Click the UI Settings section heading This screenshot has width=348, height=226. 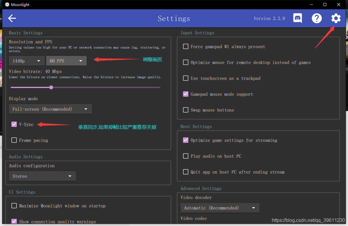coord(22,192)
